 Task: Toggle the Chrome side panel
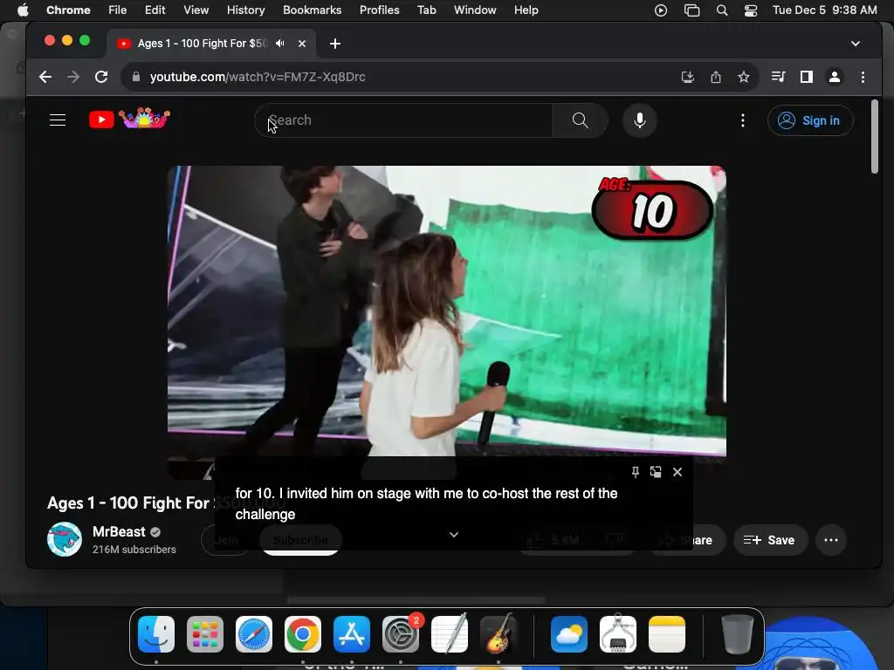point(806,77)
